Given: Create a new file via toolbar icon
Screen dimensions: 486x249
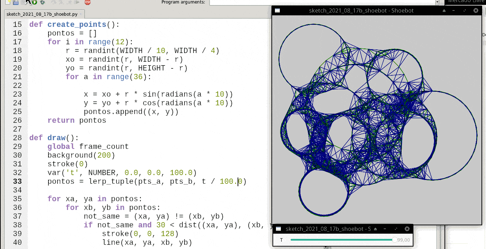Looking at the screenshot, I should pos(7,2).
